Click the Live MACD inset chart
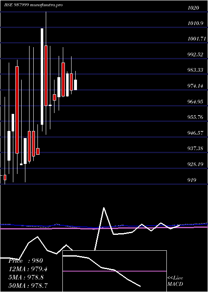 (x=114, y=271)
